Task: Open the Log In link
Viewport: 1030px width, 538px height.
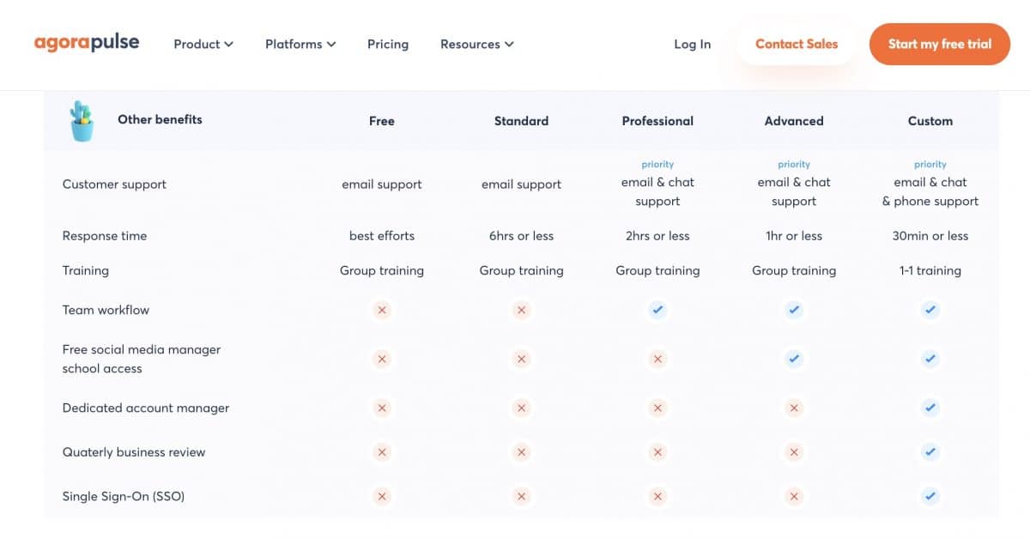Action: click(x=692, y=44)
